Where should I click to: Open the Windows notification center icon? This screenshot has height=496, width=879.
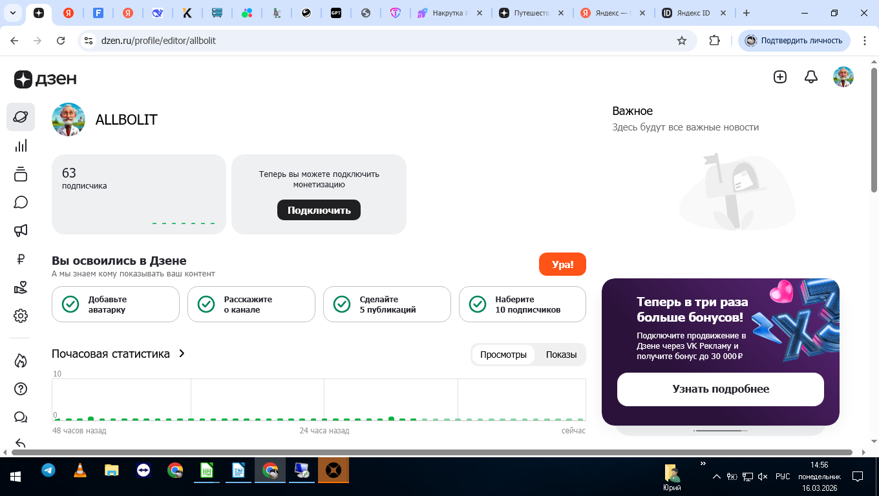(x=858, y=477)
